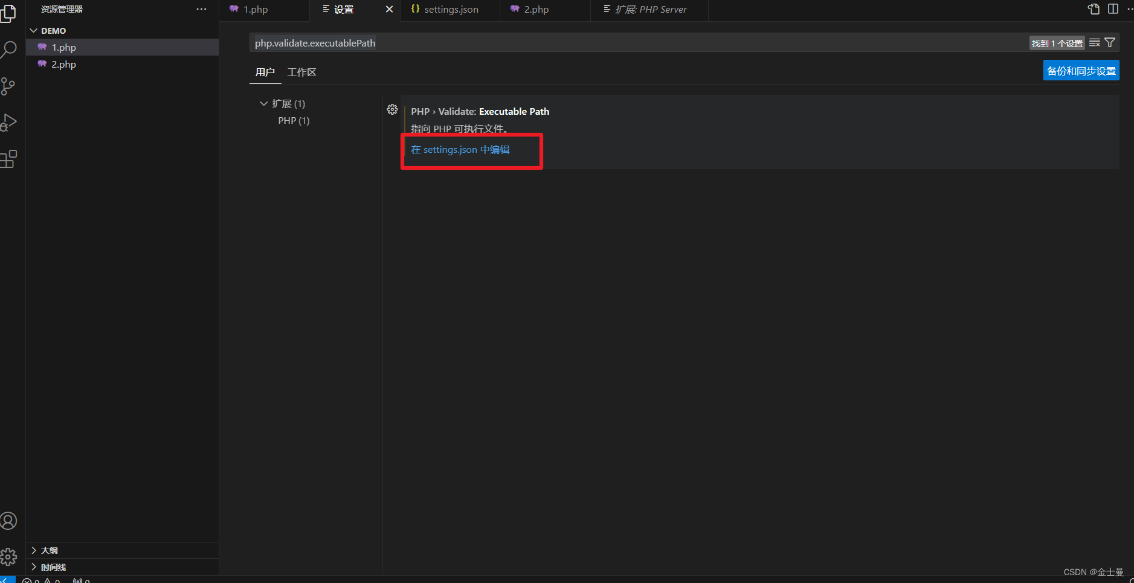Select the 用户 settings scope tab
The height and width of the screenshot is (583, 1134).
point(265,72)
